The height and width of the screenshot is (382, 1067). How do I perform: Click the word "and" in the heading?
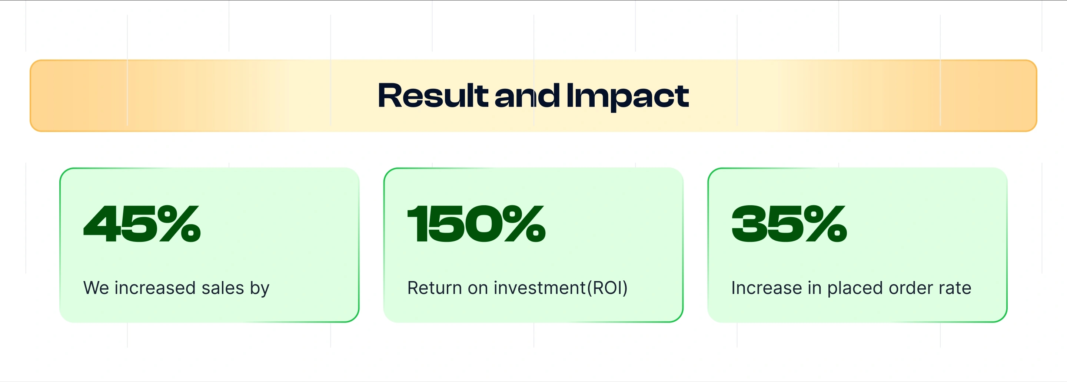[x=527, y=96]
